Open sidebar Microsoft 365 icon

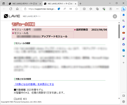pyautogui.click(x=123, y=44)
